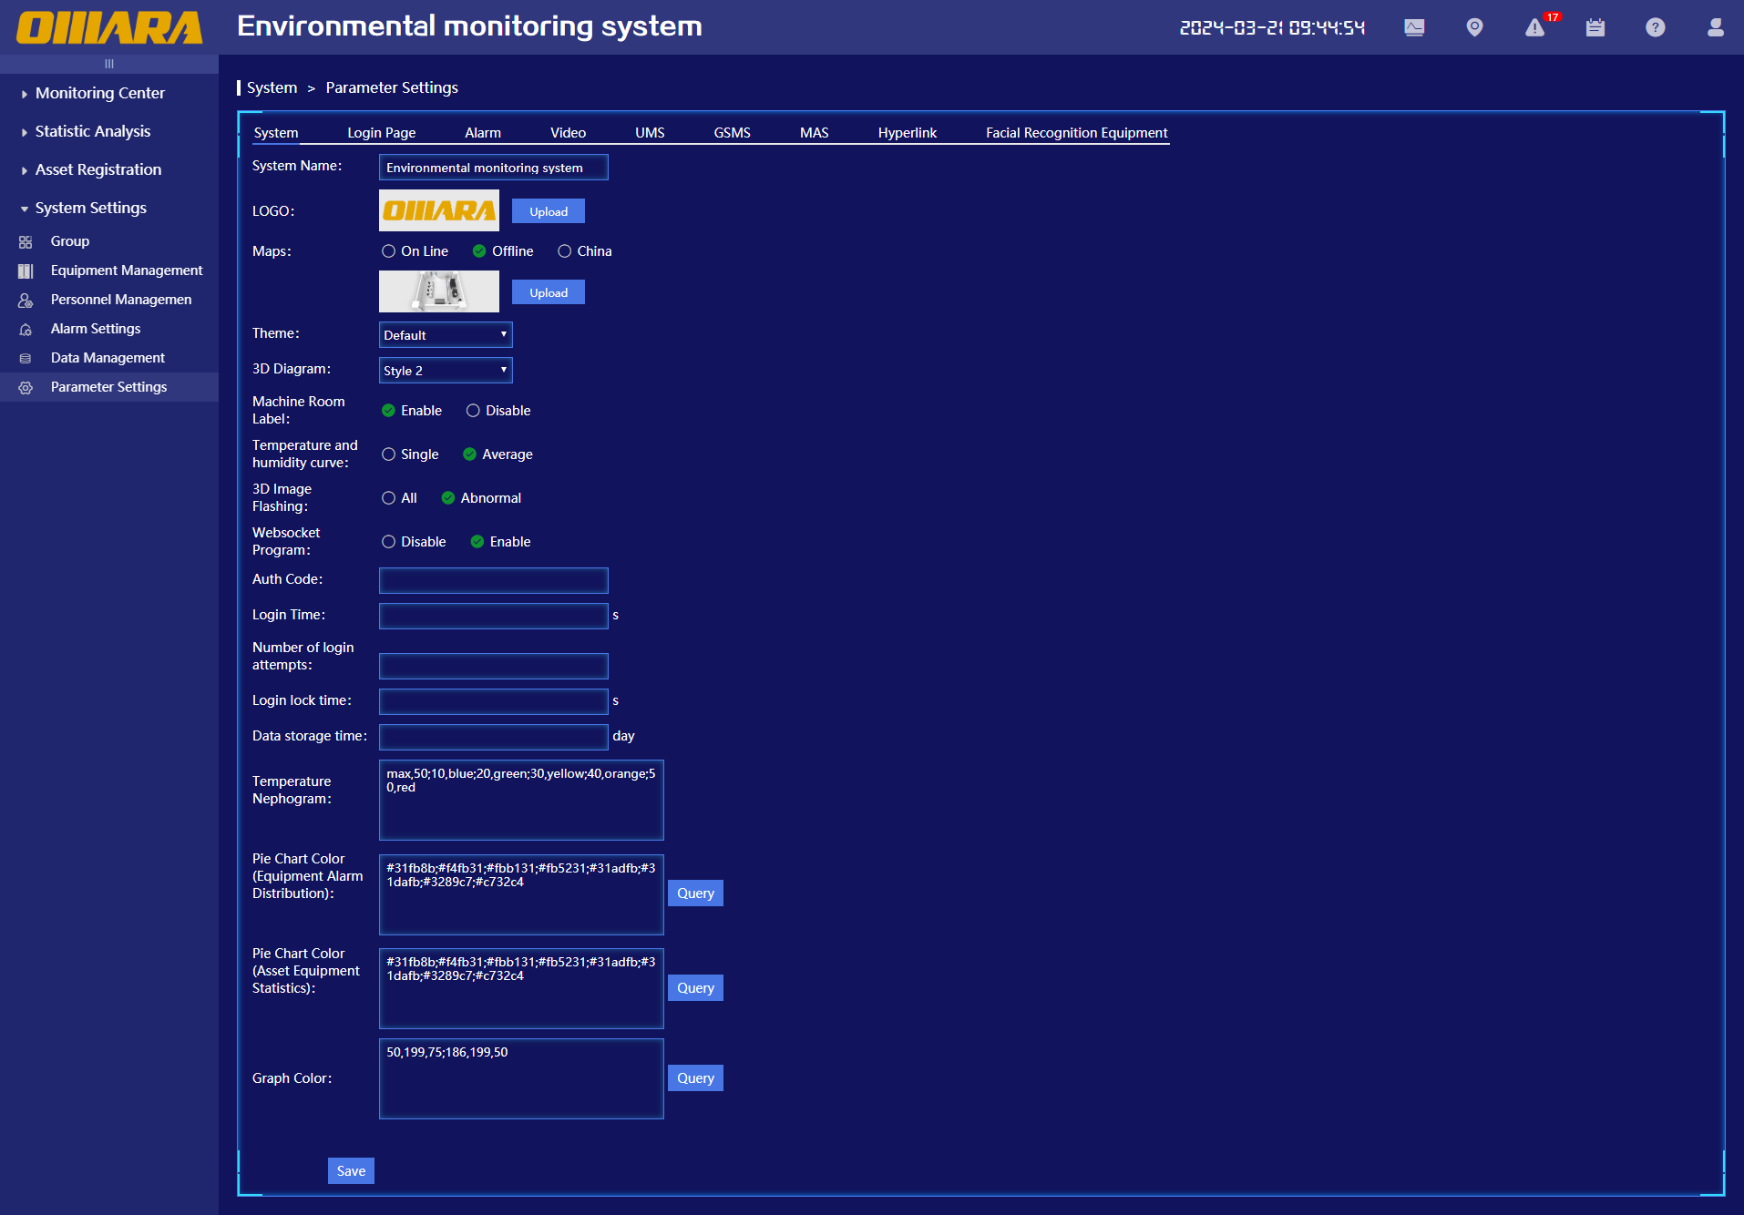Image resolution: width=1744 pixels, height=1215 pixels.
Task: Open the Facial Recognition Equipment tab
Action: (1076, 133)
